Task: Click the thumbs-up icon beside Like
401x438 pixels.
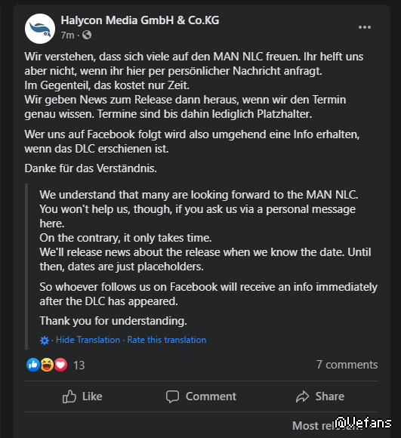Action: [69, 396]
